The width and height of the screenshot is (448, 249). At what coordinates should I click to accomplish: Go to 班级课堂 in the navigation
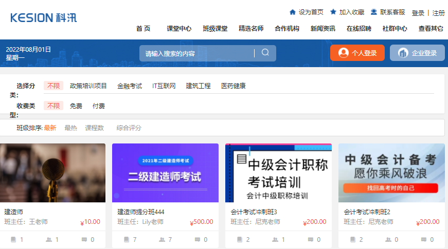click(x=215, y=29)
